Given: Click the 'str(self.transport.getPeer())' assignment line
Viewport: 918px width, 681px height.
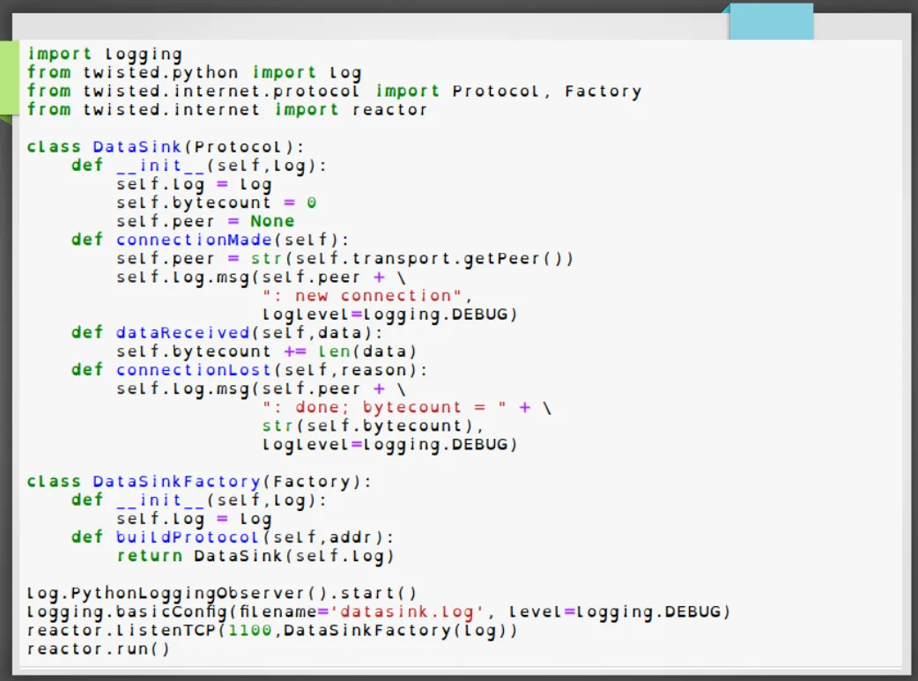Looking at the screenshot, I should (x=344, y=259).
